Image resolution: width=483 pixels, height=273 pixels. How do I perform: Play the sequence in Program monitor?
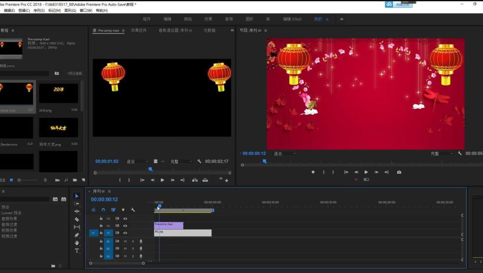366,172
